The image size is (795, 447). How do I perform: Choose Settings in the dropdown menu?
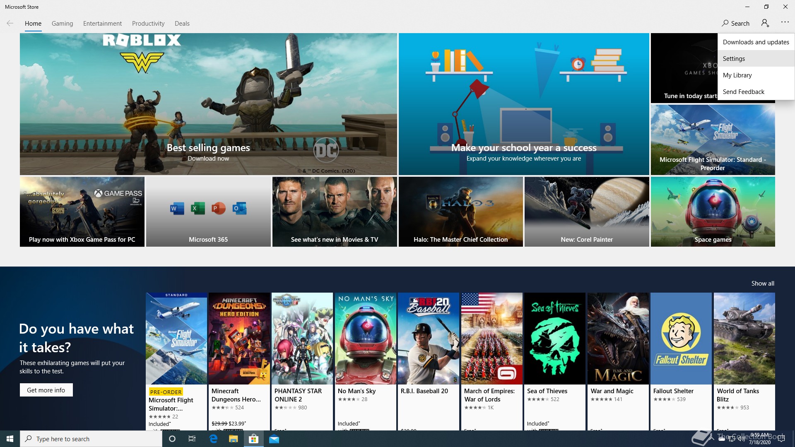pyautogui.click(x=756, y=58)
